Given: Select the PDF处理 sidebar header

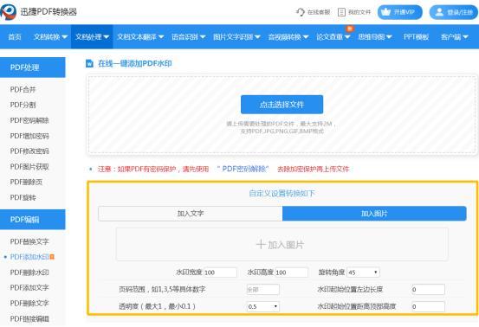Looking at the screenshot, I should pyautogui.click(x=32, y=67).
